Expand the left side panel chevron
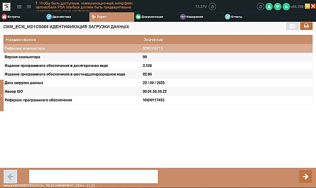The height and width of the screenshot is (188, 316). click(2, 96)
